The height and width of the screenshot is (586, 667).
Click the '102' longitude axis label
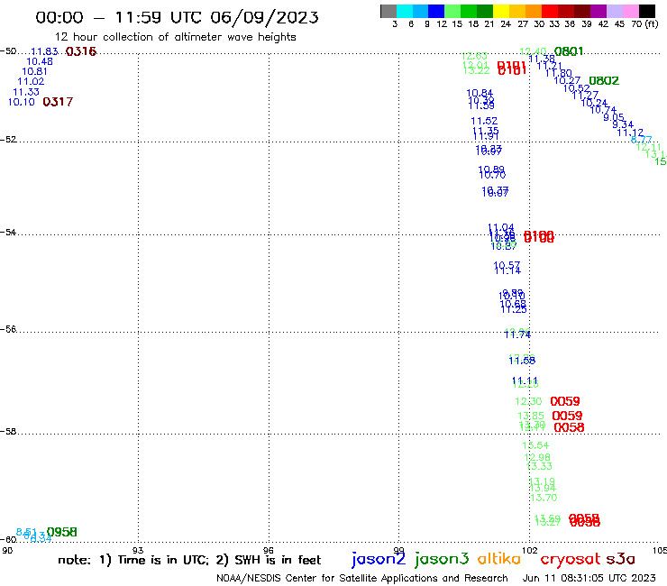(529, 550)
